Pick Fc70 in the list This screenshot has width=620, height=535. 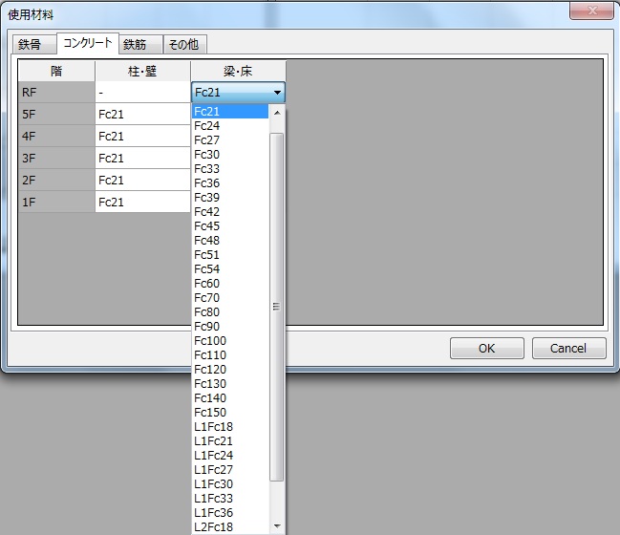(x=230, y=298)
